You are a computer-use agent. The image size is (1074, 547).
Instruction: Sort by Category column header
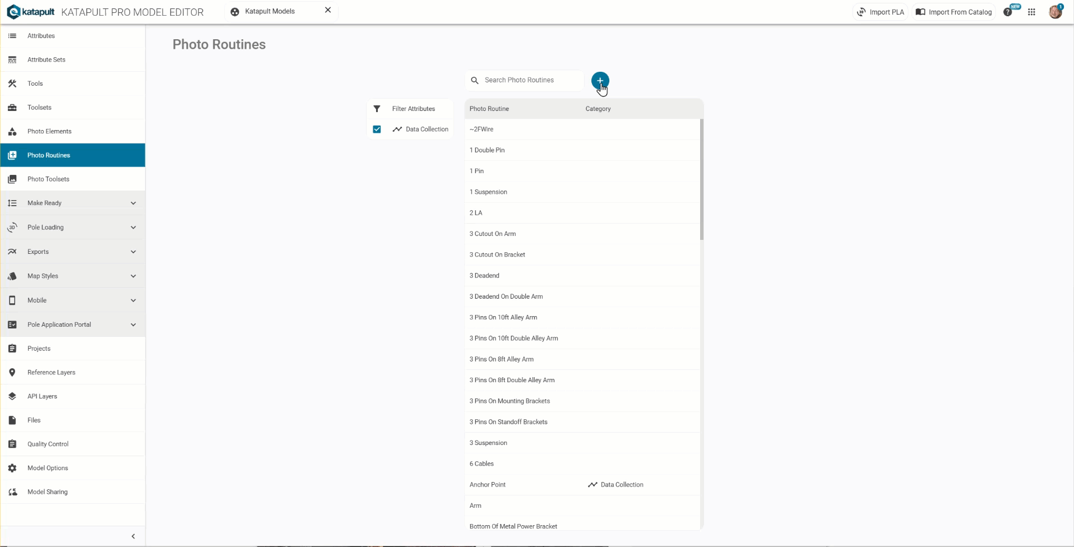(598, 109)
